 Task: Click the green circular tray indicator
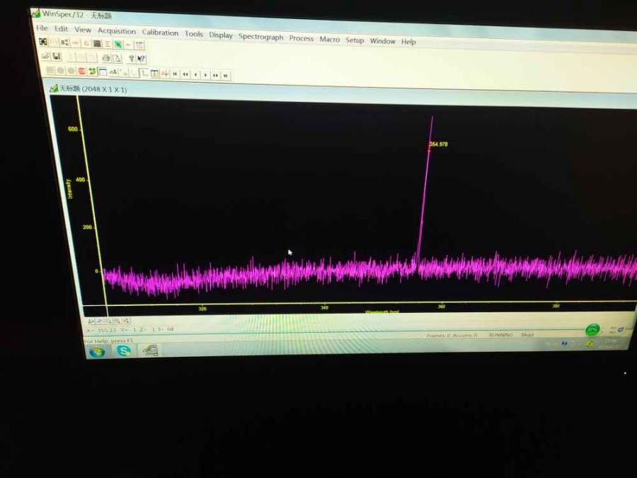[x=592, y=330]
